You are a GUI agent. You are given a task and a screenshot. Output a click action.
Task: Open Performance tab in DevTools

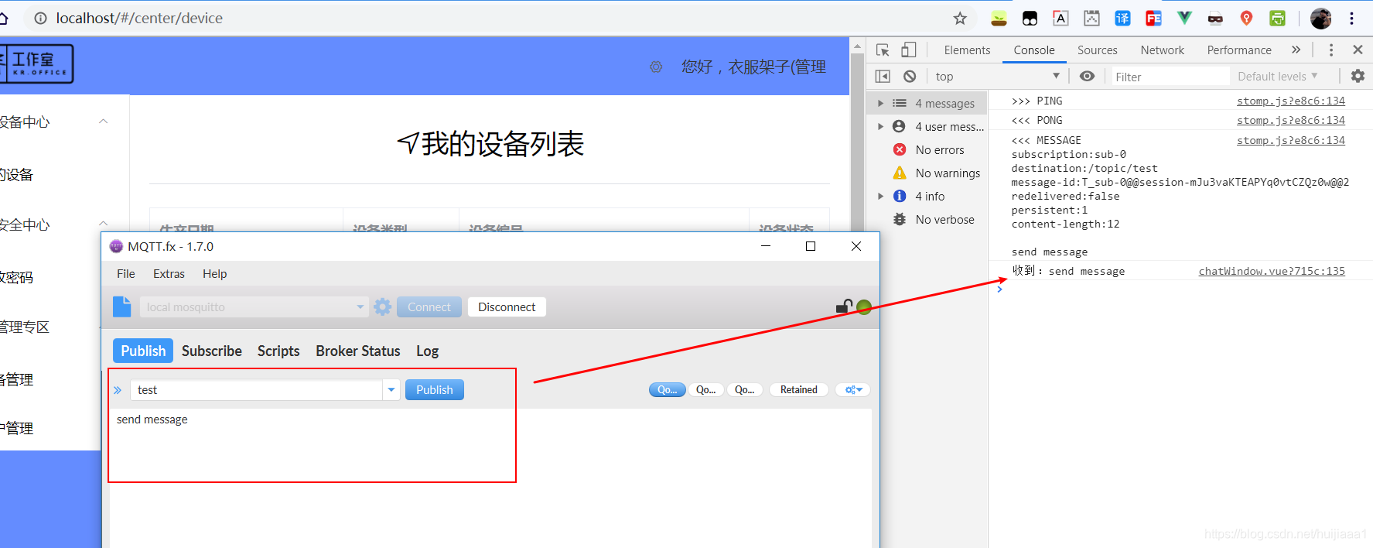click(x=1239, y=50)
